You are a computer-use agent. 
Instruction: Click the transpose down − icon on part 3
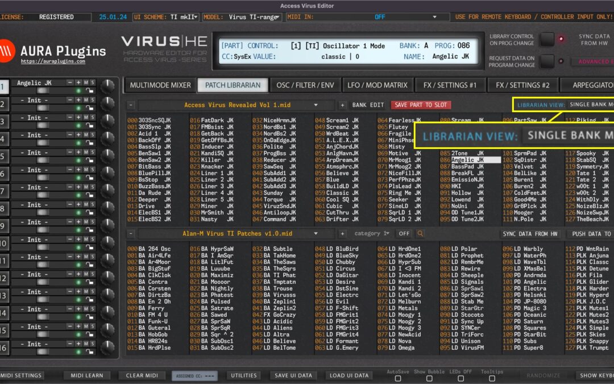coord(70,117)
